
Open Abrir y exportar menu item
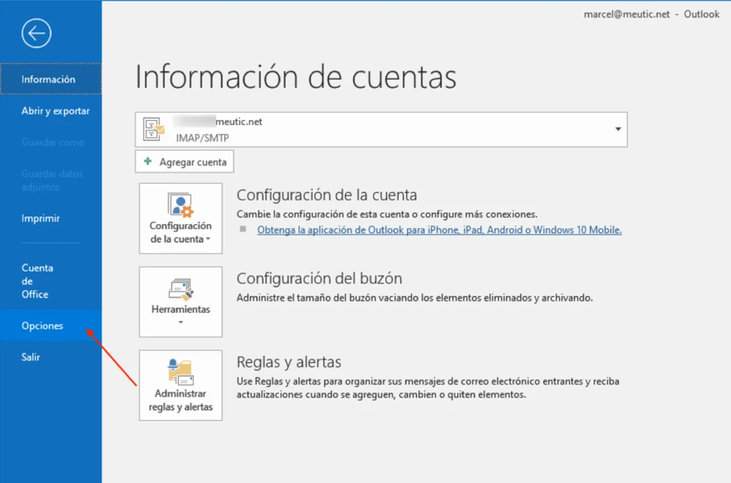pyautogui.click(x=56, y=111)
